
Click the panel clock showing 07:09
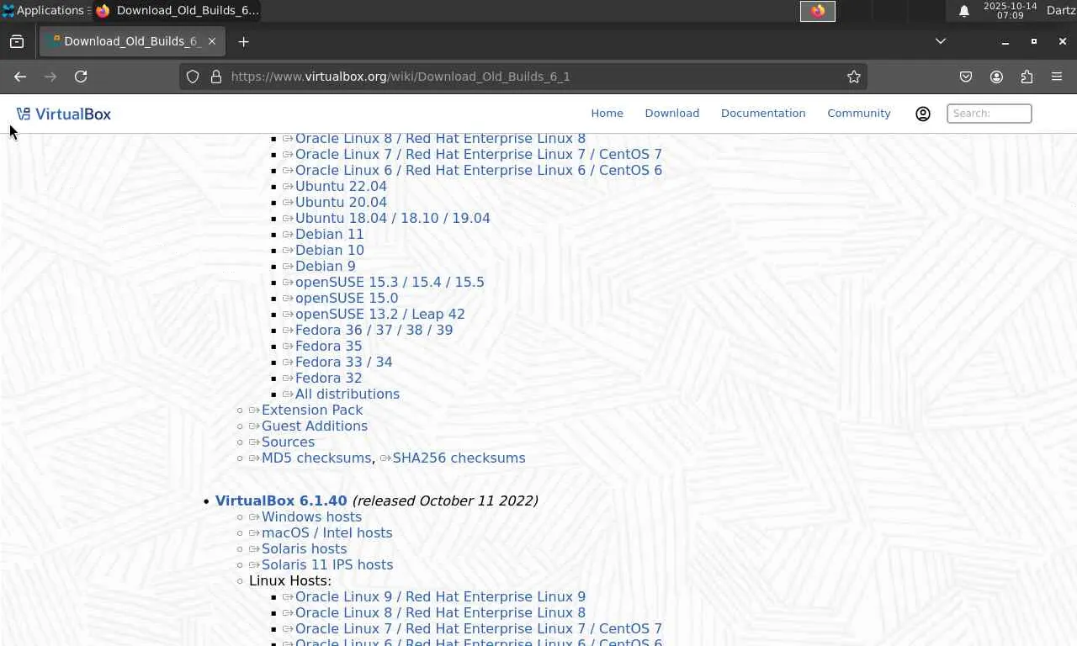(1010, 11)
